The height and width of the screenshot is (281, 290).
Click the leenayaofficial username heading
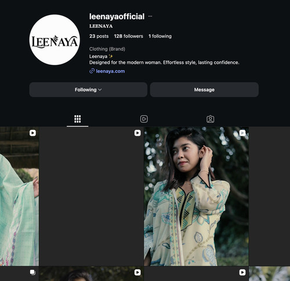[117, 16]
